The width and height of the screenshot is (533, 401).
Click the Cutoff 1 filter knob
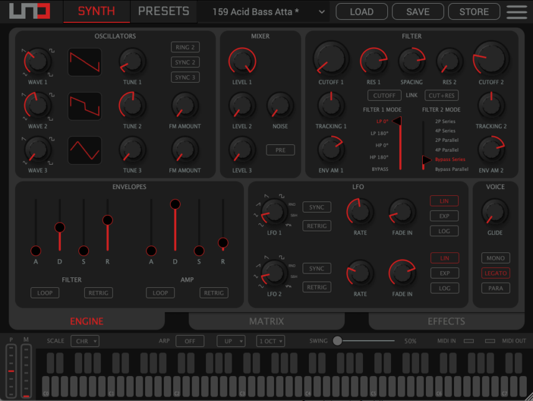pos(331,59)
